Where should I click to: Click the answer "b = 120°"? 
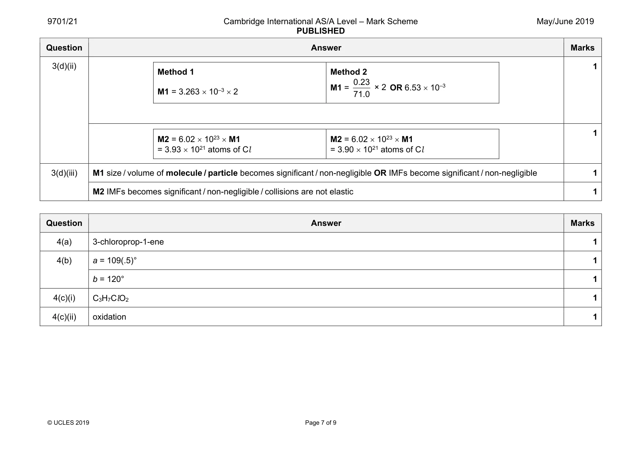pyautogui.click(x=108, y=279)
